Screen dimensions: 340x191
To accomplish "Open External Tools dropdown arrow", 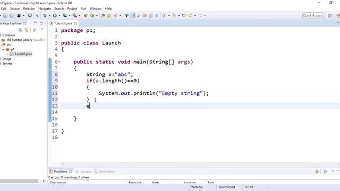I will [x=79, y=15].
